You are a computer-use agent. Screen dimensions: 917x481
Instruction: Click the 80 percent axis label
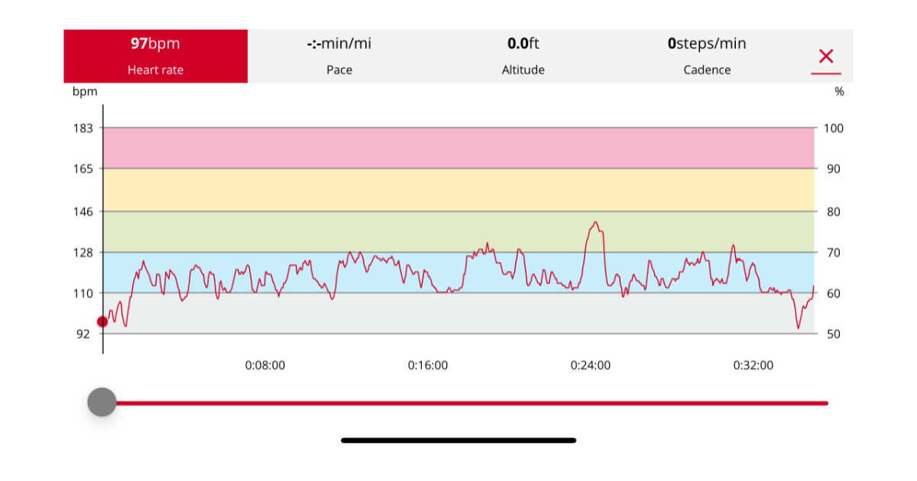click(x=834, y=211)
